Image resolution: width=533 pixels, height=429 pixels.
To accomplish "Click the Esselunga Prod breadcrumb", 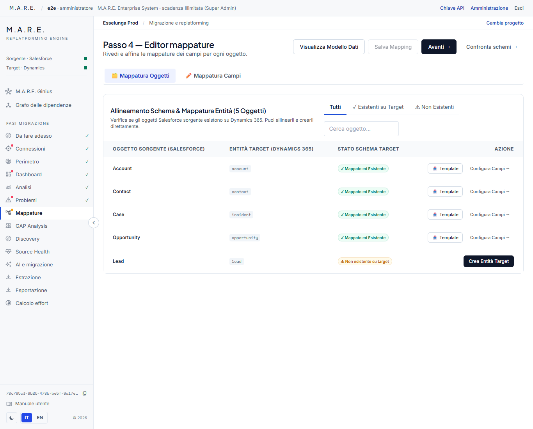I will [x=121, y=23].
